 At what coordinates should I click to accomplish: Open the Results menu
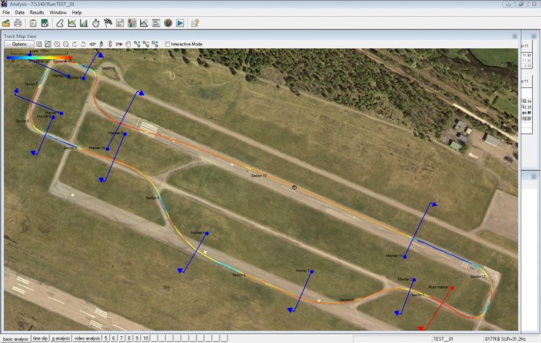point(37,12)
